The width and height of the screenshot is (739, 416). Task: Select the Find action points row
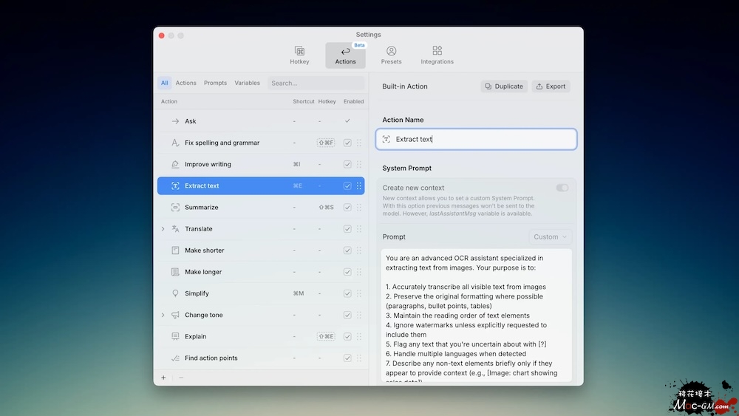pos(261,358)
